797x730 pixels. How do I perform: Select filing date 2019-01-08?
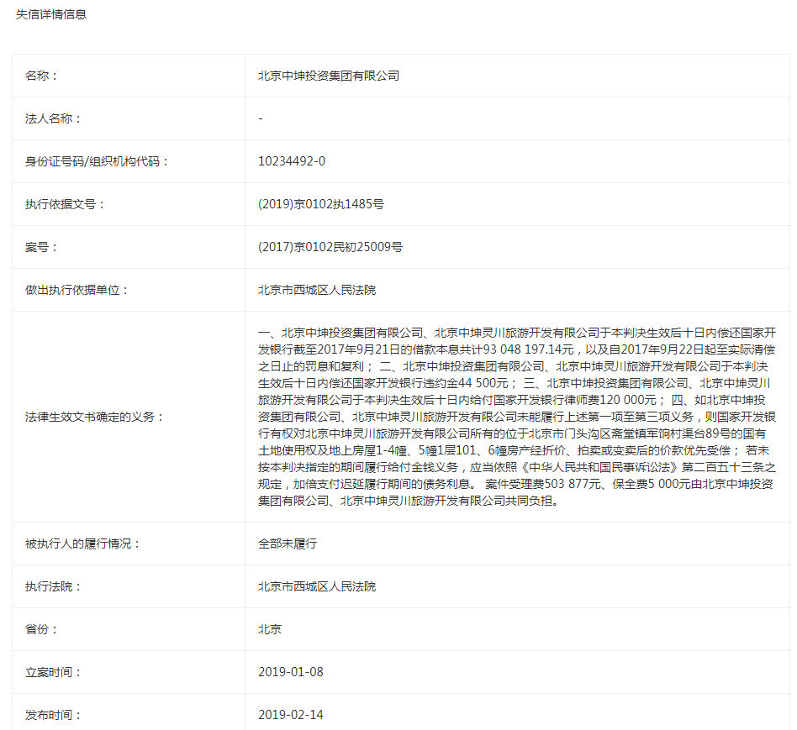(291, 672)
